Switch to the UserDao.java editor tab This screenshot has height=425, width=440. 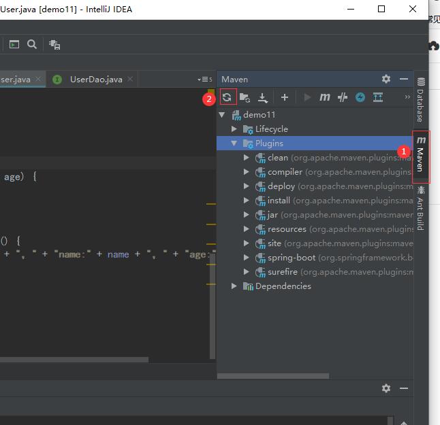tap(95, 80)
